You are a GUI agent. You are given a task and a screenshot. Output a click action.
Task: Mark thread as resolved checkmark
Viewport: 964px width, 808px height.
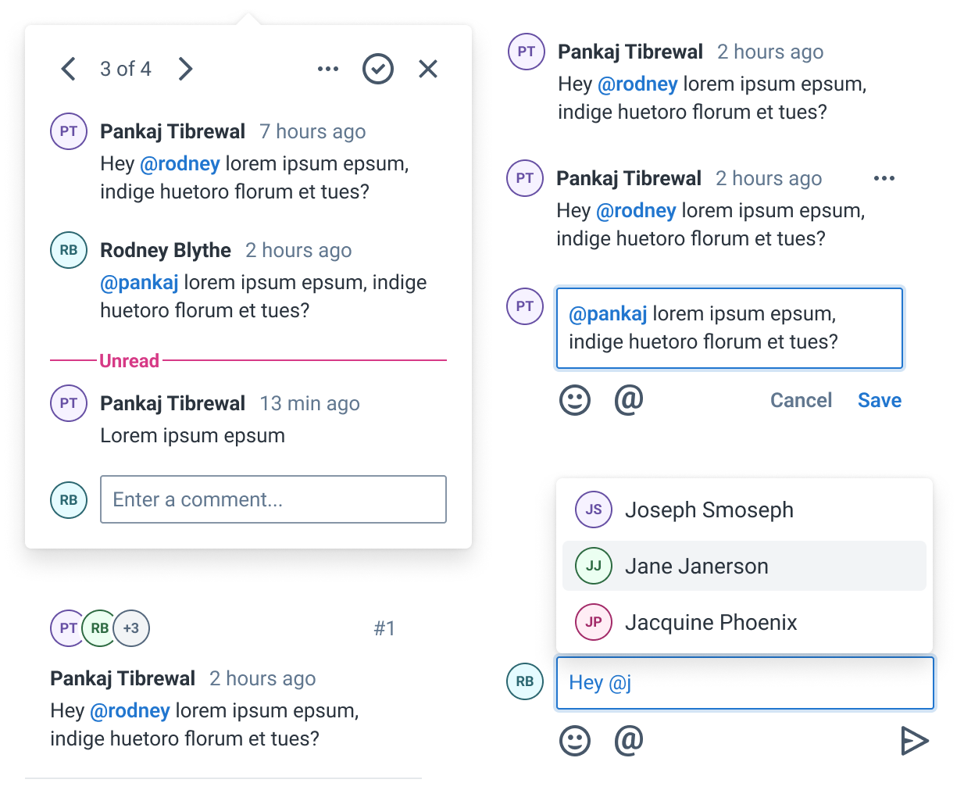(378, 69)
